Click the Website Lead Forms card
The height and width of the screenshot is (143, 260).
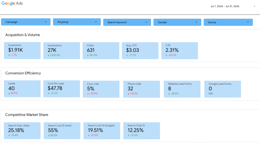(x=182, y=89)
